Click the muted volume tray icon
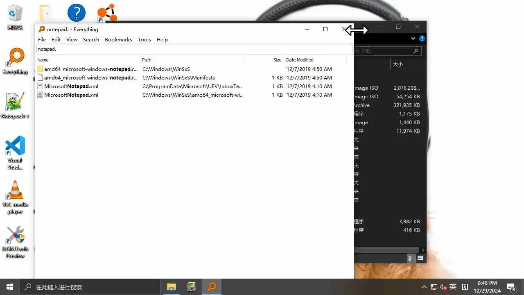 click(443, 287)
